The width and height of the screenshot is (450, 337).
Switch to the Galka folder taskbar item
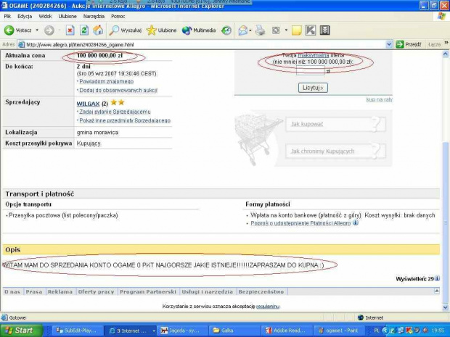point(233,330)
